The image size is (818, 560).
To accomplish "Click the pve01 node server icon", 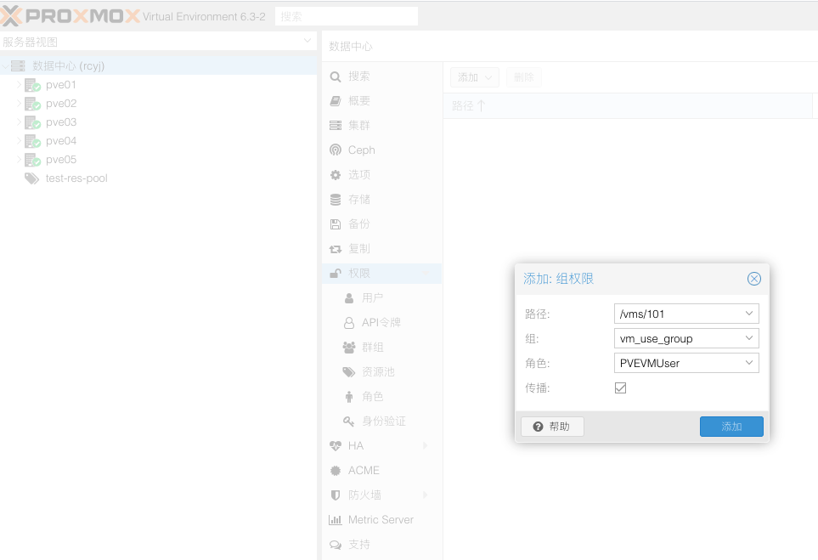I will pos(32,85).
